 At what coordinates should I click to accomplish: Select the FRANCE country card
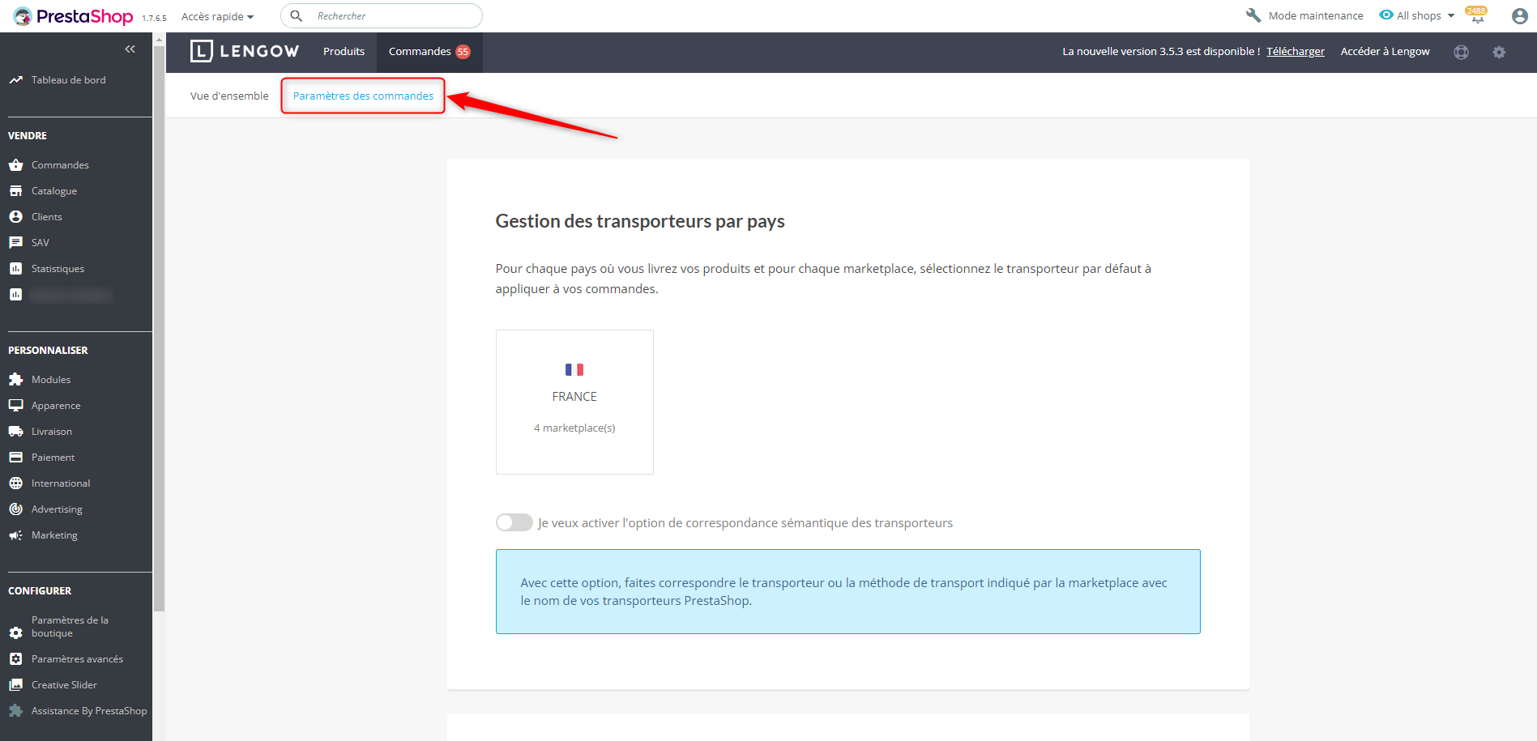point(574,402)
